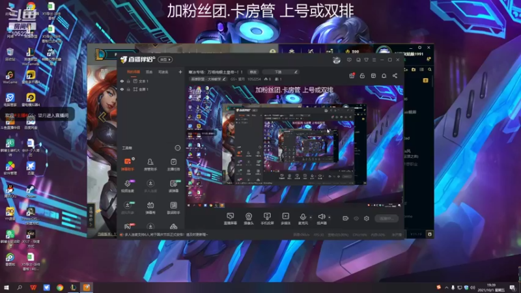Select the 文本 1 source row

151,81
